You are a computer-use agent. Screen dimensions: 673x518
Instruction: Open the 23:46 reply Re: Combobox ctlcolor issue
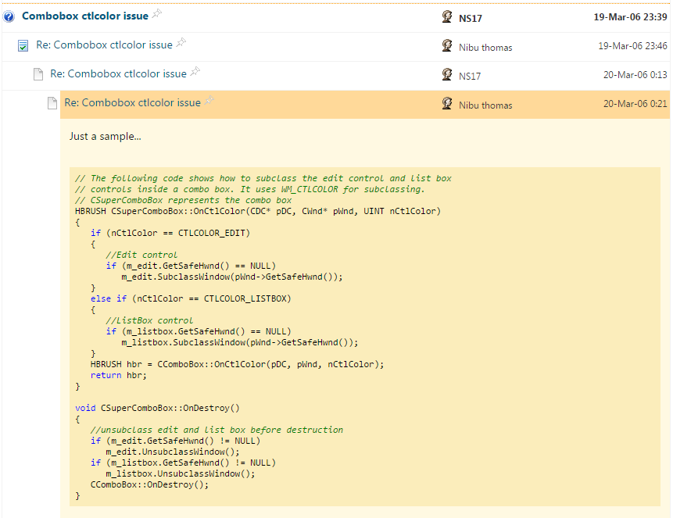click(x=104, y=45)
